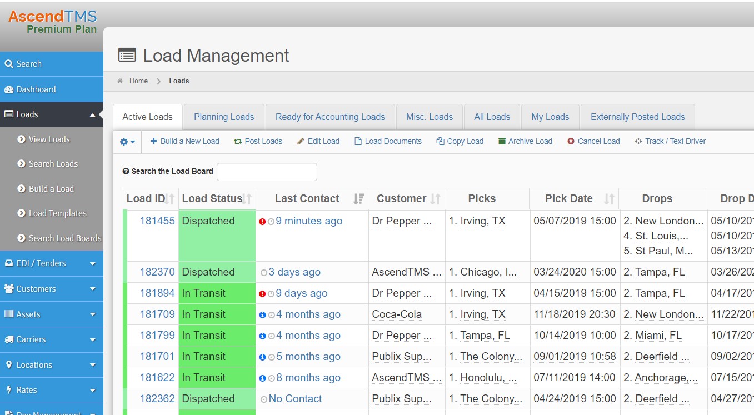Click blue info icon beside 8 months ago
754x415 pixels.
point(262,378)
